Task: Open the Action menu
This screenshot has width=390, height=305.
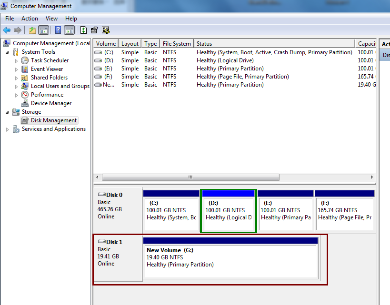Action: click(x=30, y=19)
